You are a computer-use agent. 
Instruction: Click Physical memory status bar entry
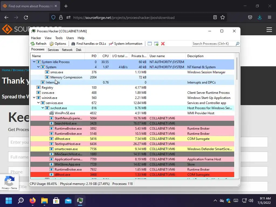pos(85,184)
